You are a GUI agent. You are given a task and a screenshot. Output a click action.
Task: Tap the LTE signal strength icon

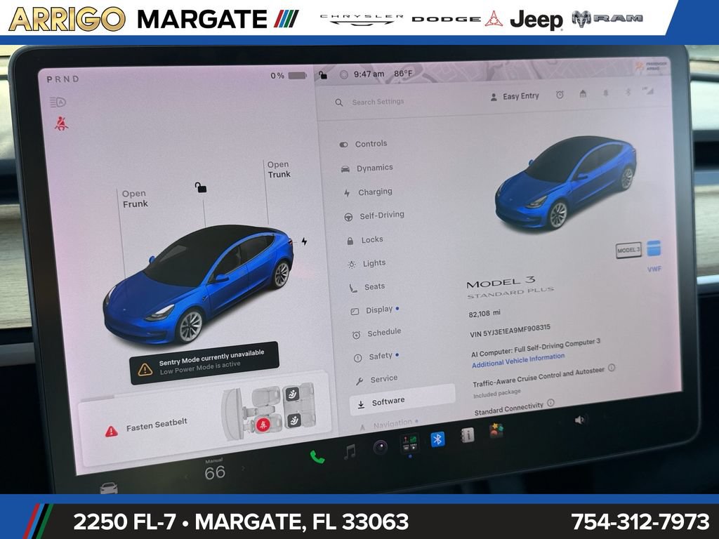click(x=647, y=91)
